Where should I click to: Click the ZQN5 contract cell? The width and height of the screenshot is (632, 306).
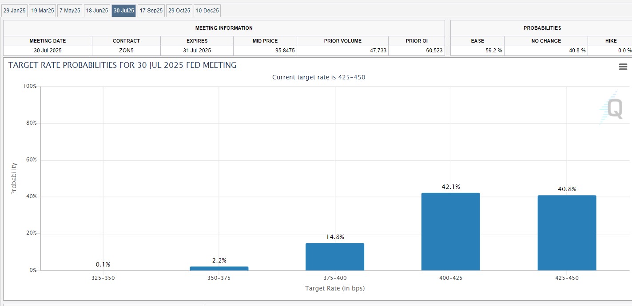point(126,51)
